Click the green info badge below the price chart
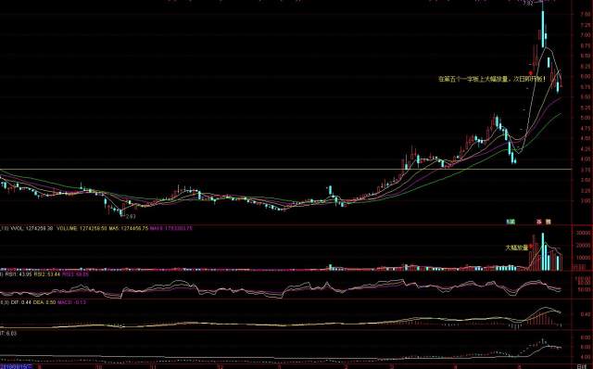 pyautogui.click(x=511, y=222)
